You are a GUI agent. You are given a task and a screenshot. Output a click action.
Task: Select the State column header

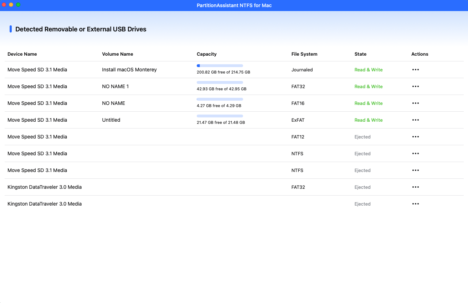click(x=360, y=54)
